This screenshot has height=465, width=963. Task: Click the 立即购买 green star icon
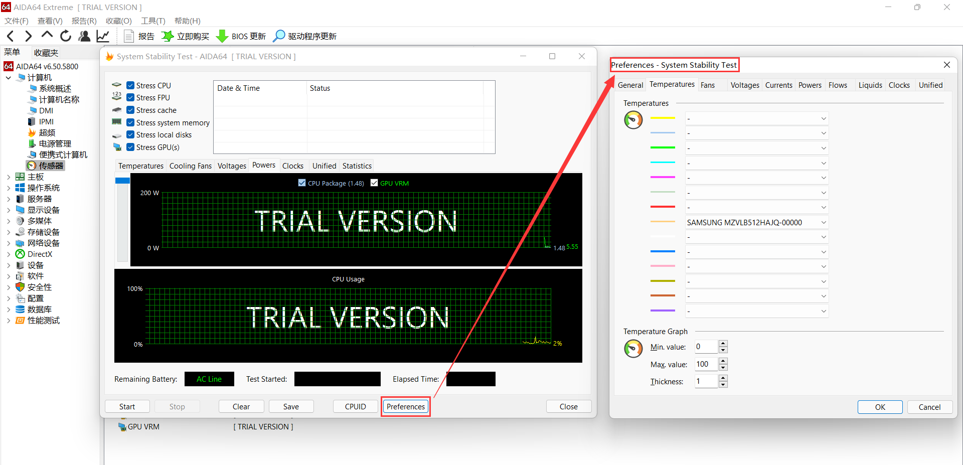click(168, 36)
